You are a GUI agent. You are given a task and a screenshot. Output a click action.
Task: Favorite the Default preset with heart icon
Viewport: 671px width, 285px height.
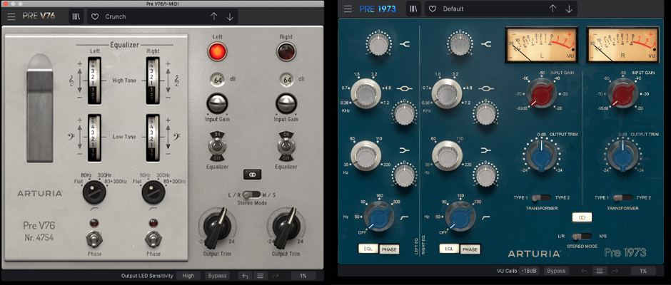point(433,9)
